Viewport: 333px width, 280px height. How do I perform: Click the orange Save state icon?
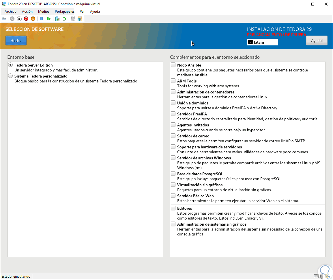click(33, 19)
